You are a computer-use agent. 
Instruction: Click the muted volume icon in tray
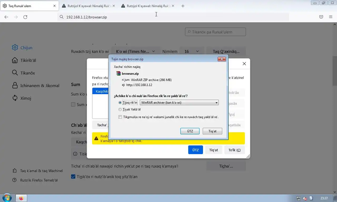tap(305, 198)
